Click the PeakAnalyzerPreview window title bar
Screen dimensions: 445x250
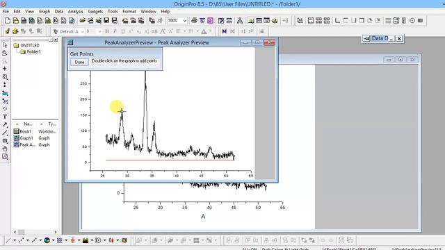tap(156, 42)
